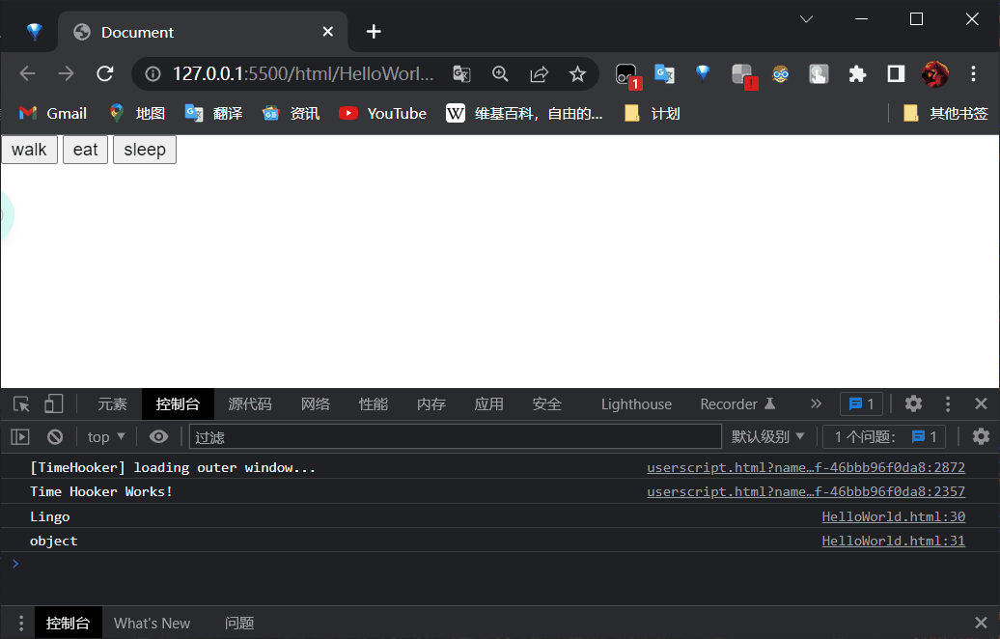Switch to the 网络 Network tab
This screenshot has width=1000, height=639.
316,404
